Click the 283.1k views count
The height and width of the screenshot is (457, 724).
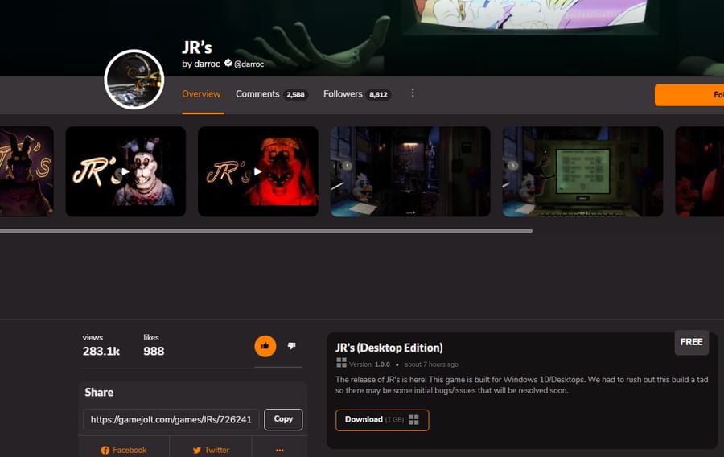[x=101, y=352]
